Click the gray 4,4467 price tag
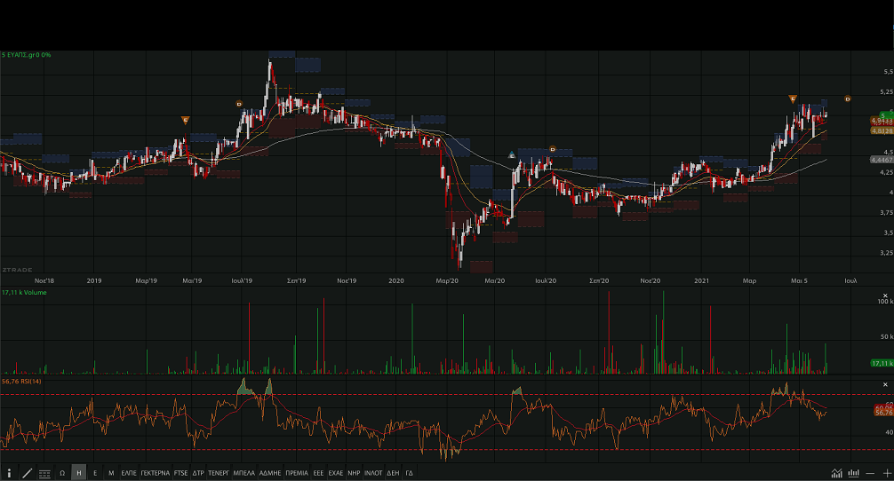This screenshot has width=894, height=481. (882, 160)
